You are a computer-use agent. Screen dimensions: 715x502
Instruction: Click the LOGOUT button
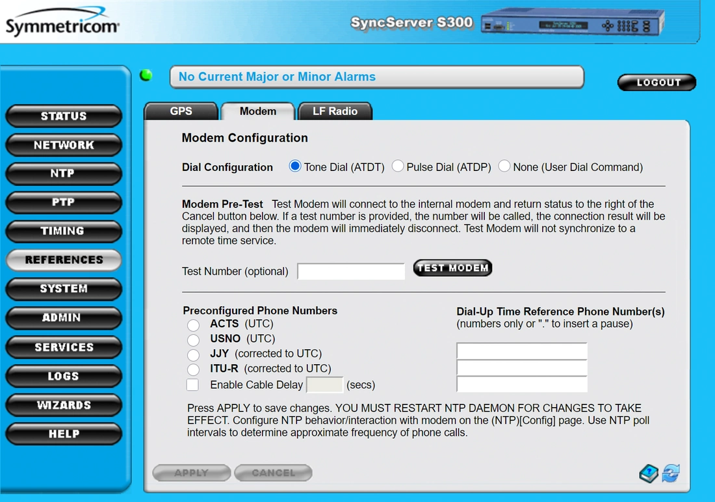tap(656, 83)
